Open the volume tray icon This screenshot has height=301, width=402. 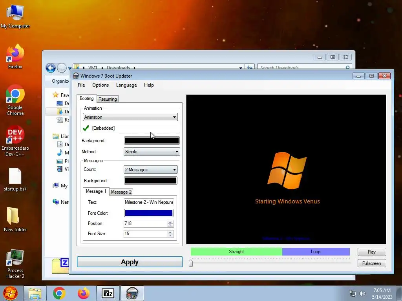pos(362,294)
